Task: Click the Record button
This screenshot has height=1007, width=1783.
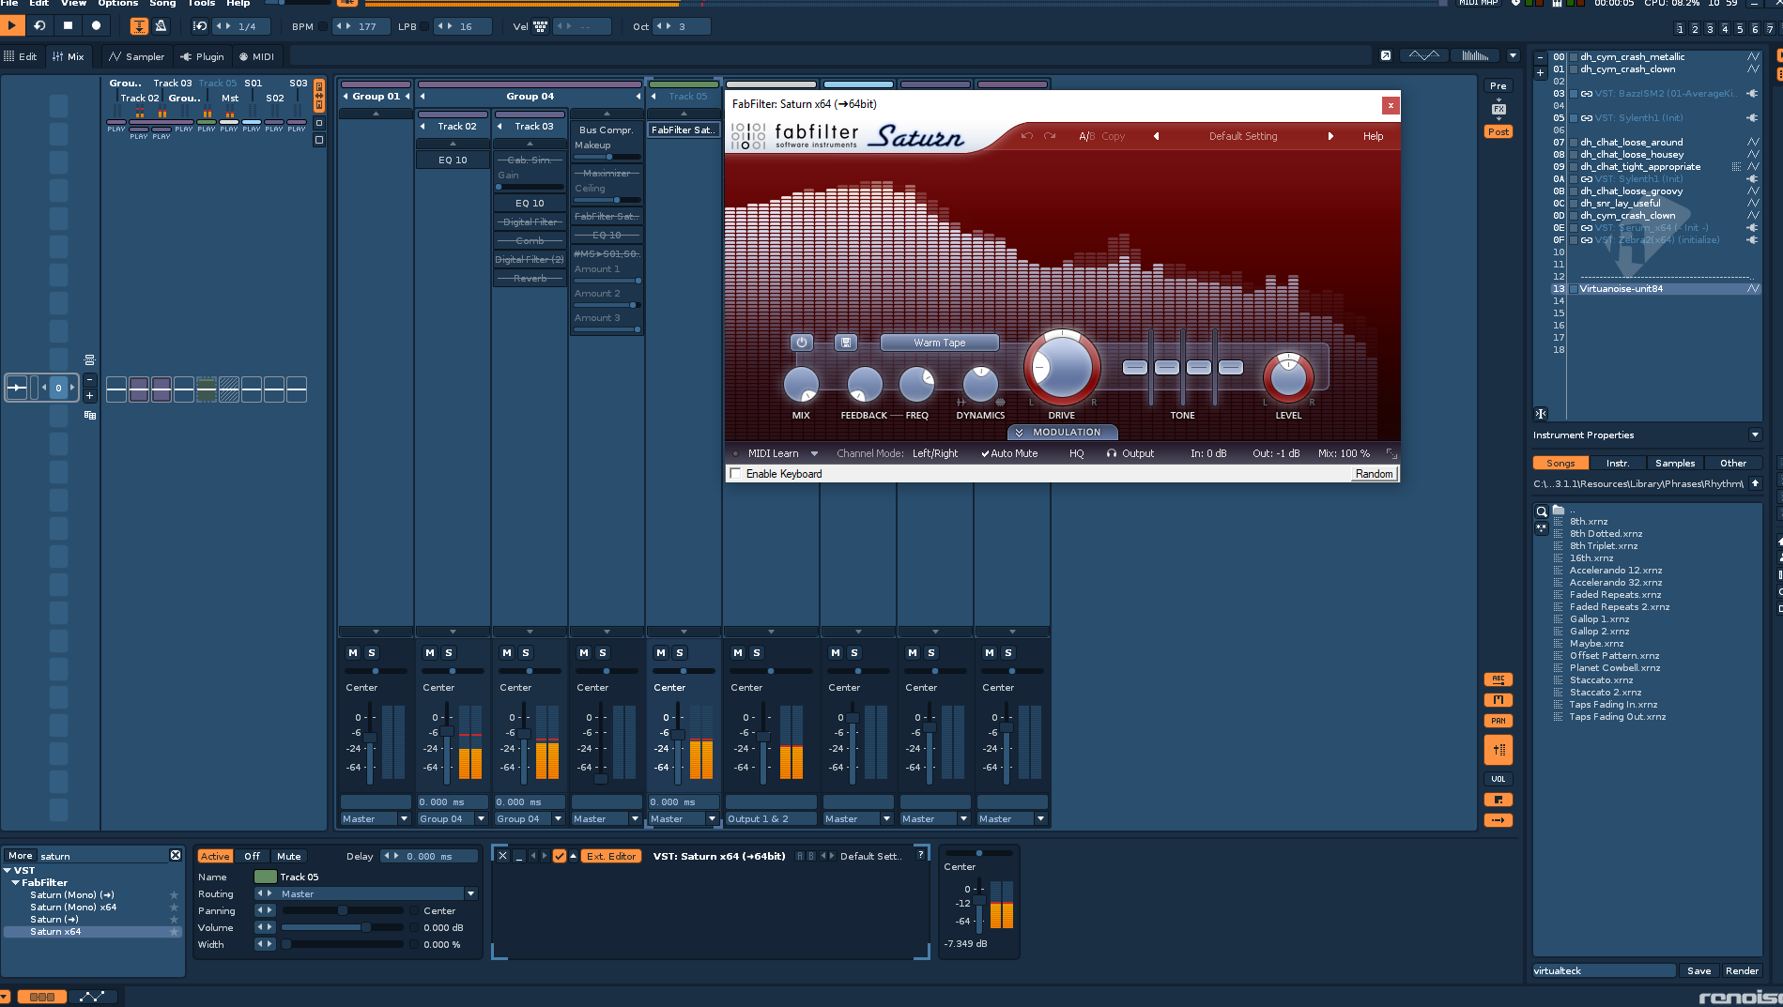Action: 96,25
